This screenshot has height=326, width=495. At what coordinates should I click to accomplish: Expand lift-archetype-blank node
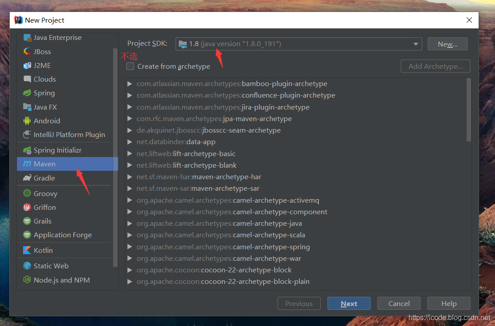click(x=130, y=165)
